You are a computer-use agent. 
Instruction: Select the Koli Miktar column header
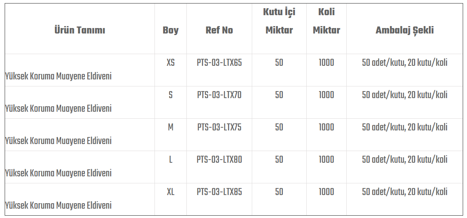click(x=326, y=21)
